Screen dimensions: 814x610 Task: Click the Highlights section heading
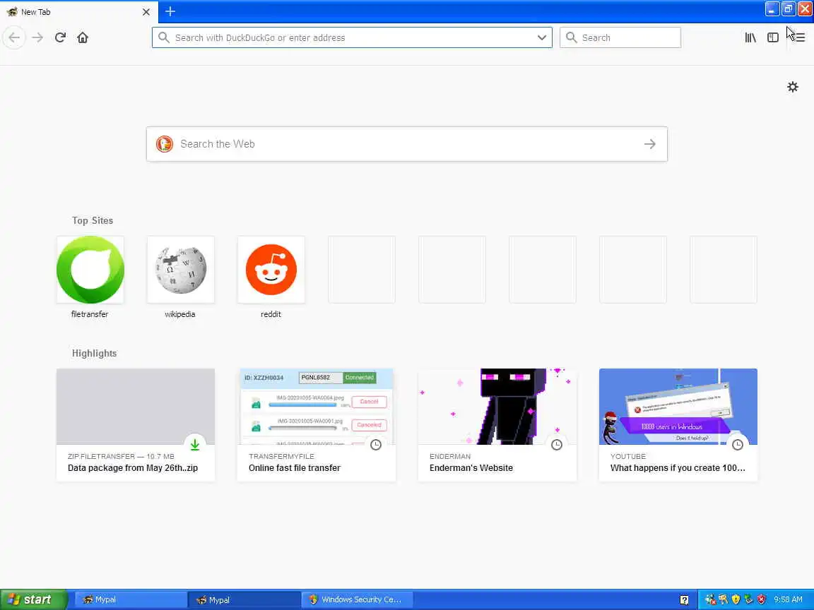(x=94, y=353)
